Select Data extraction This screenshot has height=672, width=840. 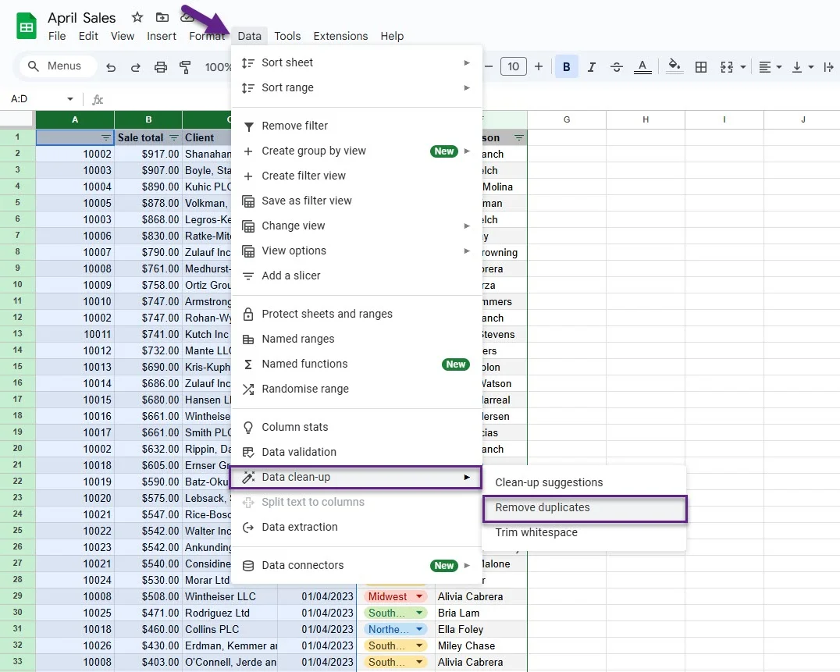pyautogui.click(x=356, y=527)
